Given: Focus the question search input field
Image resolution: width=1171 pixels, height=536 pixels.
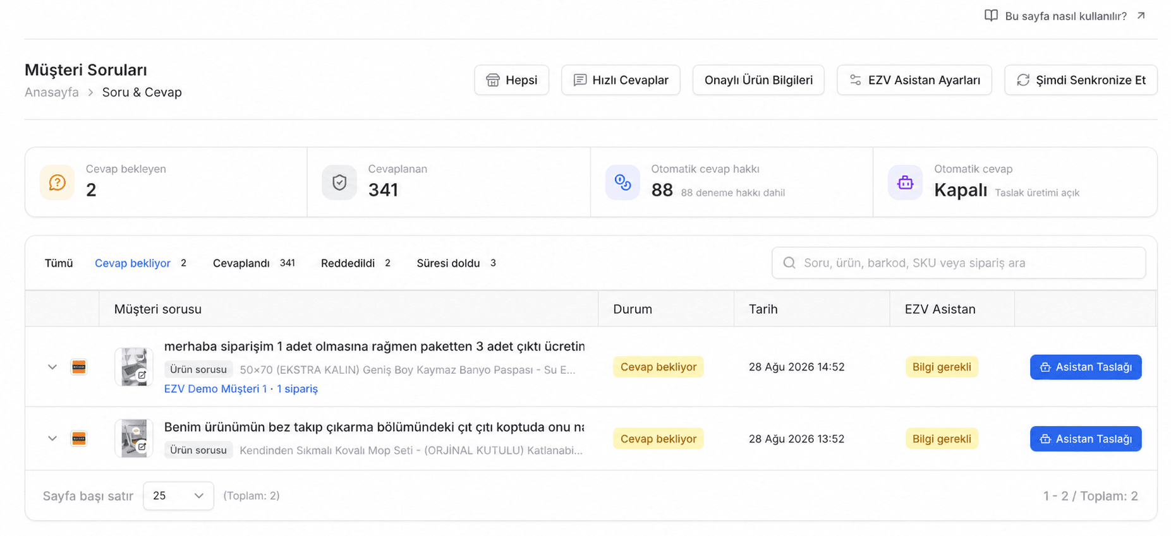Looking at the screenshot, I should coord(959,263).
